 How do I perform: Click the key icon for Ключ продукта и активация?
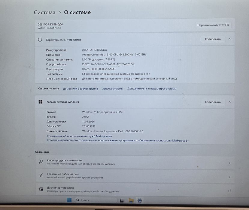coord(41,162)
